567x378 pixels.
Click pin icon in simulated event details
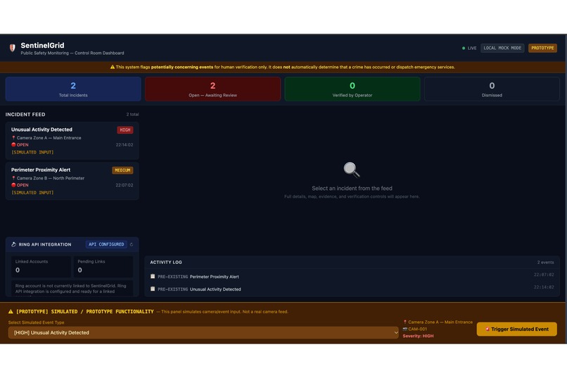405,322
